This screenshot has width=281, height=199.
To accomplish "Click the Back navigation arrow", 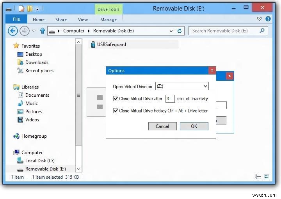I will coord(13,31).
